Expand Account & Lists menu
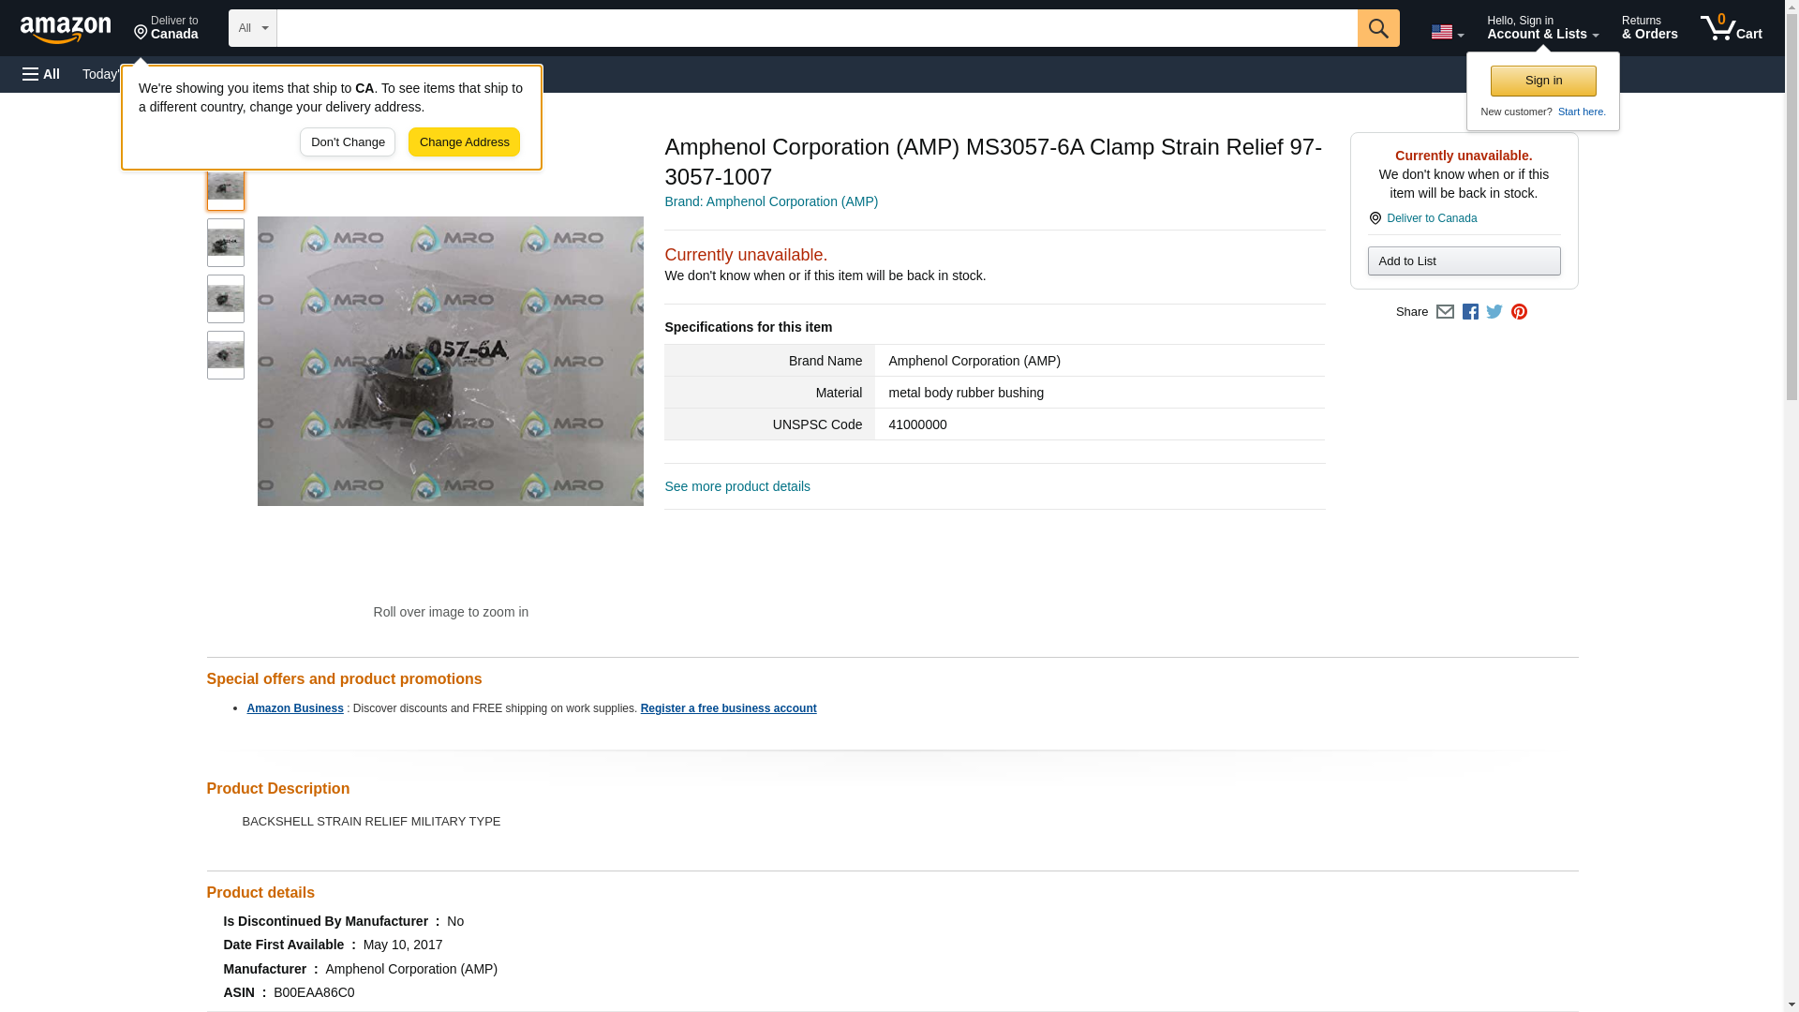This screenshot has height=1012, width=1799. click(1542, 28)
